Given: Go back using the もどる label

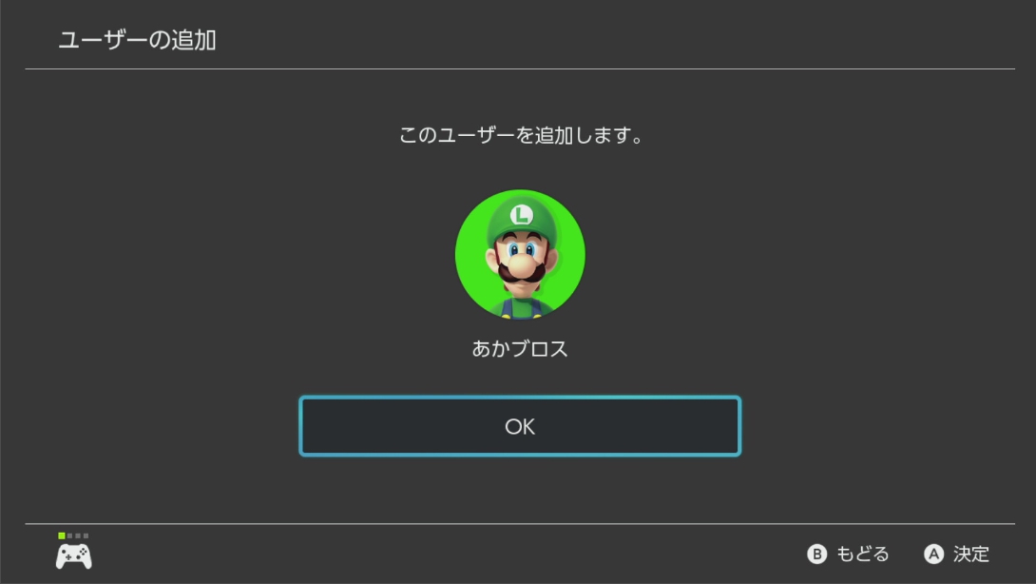Looking at the screenshot, I should [x=863, y=554].
